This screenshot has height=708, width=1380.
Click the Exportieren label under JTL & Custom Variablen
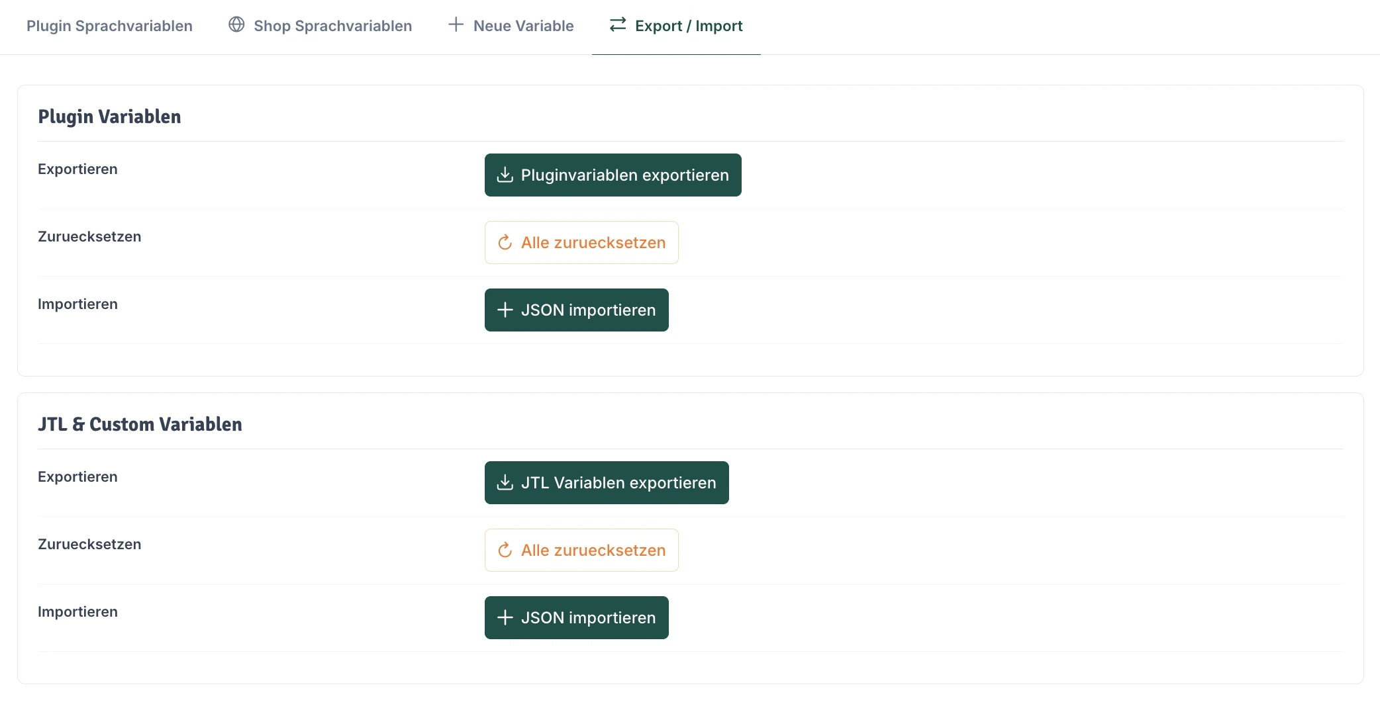point(77,476)
